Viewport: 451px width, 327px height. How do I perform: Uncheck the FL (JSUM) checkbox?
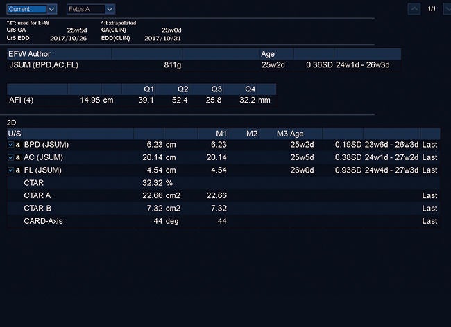coord(10,170)
